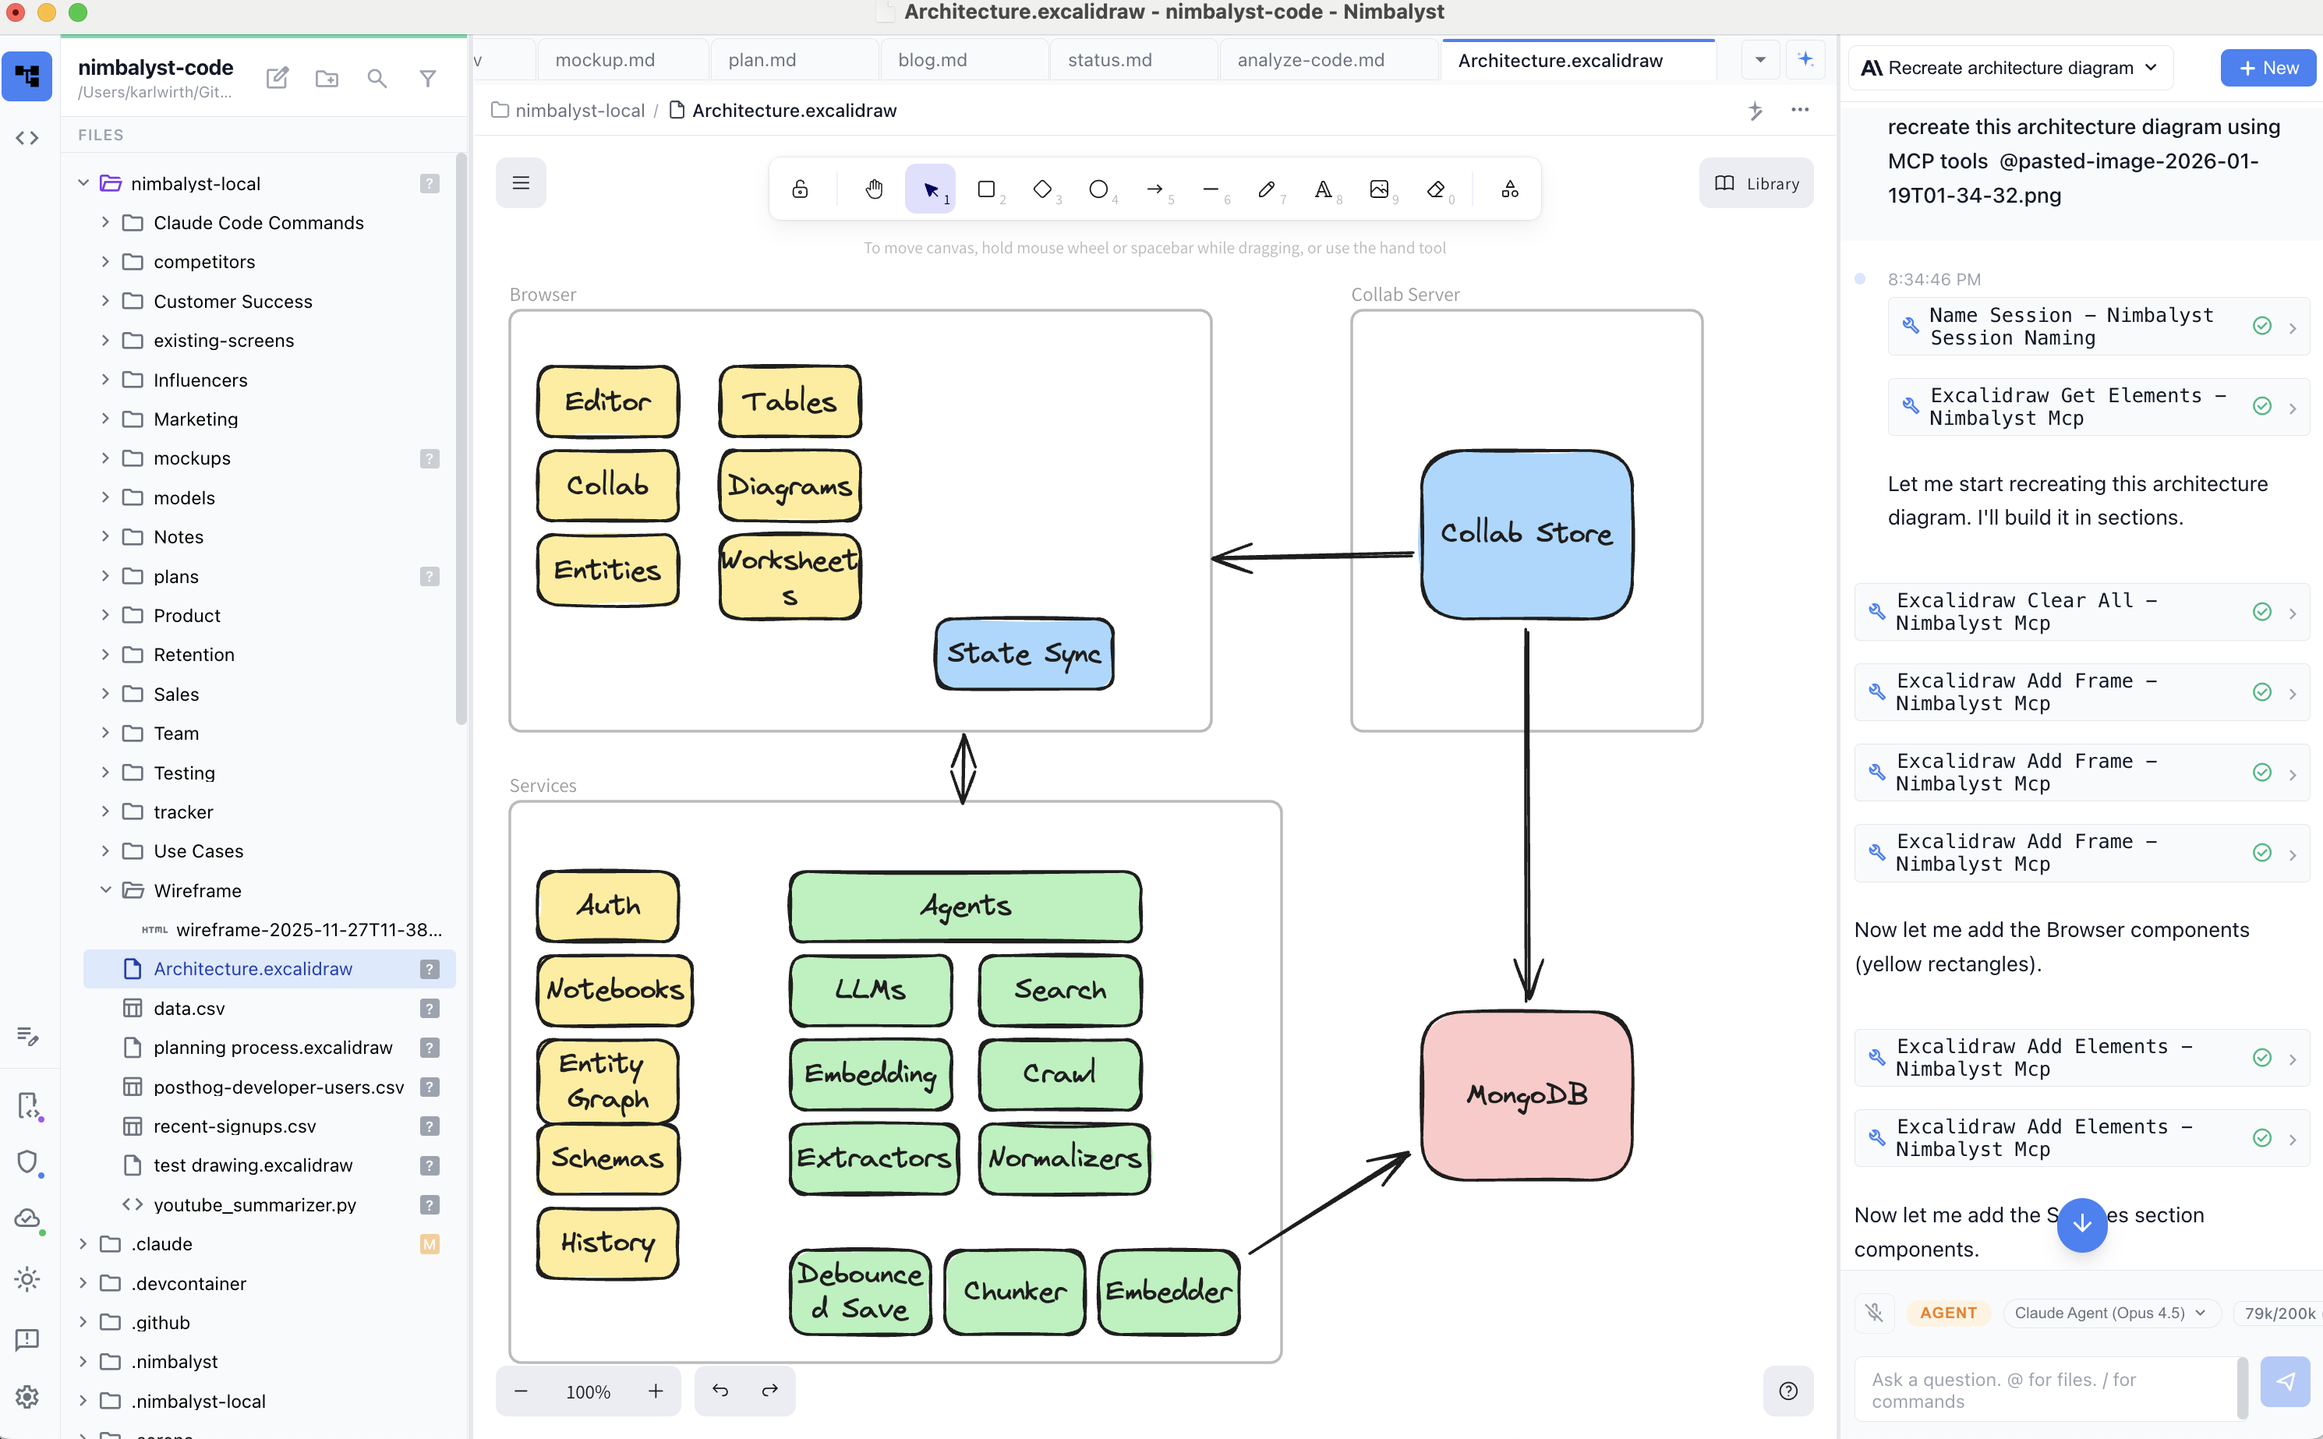Select the Diamond shape tool

(x=1042, y=189)
